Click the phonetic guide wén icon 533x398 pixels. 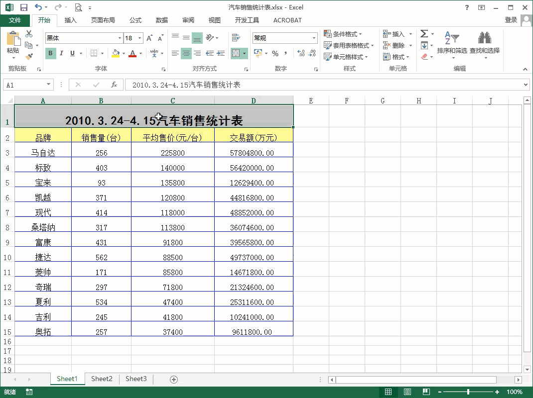click(154, 53)
